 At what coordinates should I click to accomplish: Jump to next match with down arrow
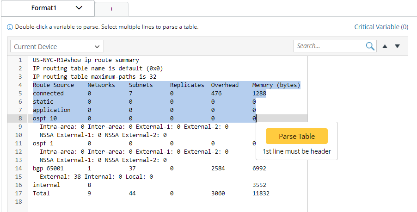pos(397,46)
